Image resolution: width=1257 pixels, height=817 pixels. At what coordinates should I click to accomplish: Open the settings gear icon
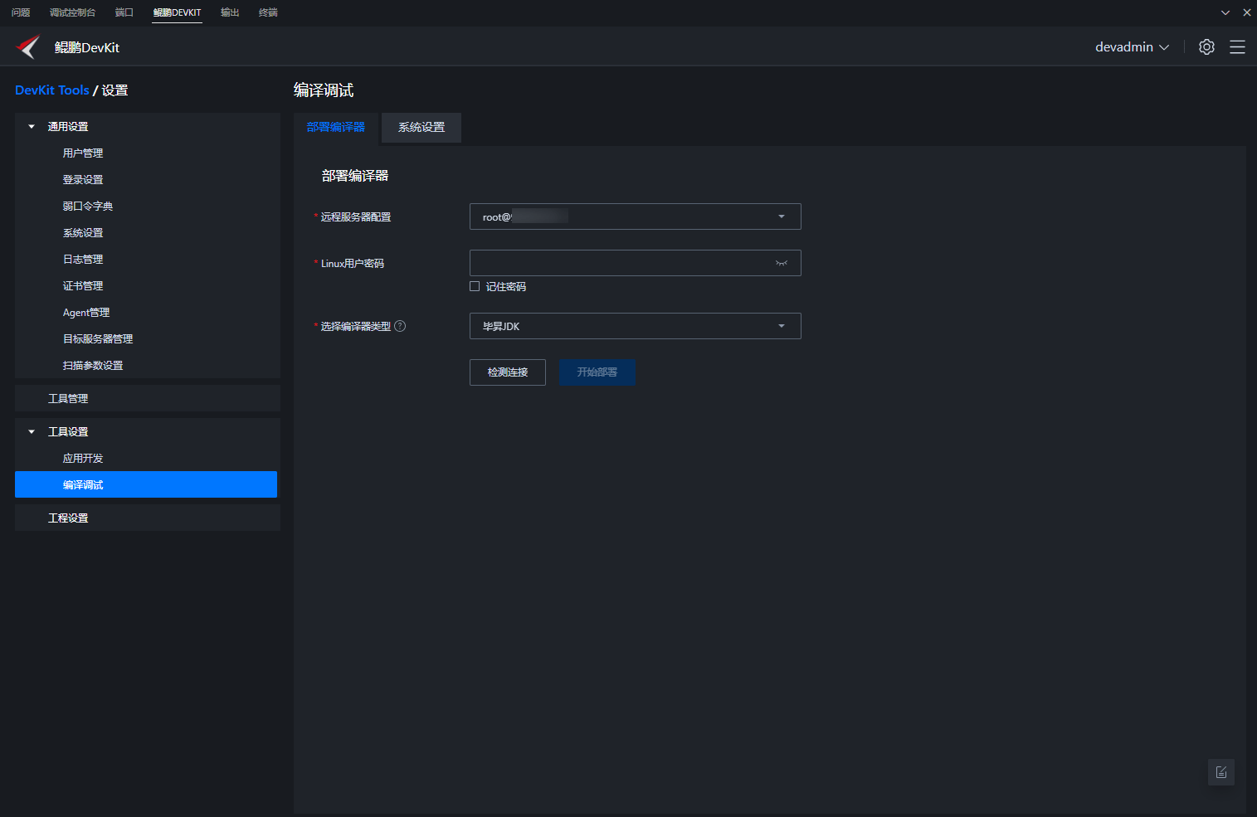(1206, 47)
